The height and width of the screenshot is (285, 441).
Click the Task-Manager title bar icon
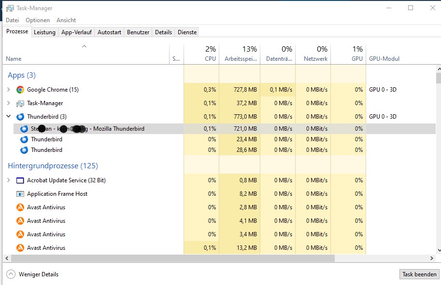point(9,8)
